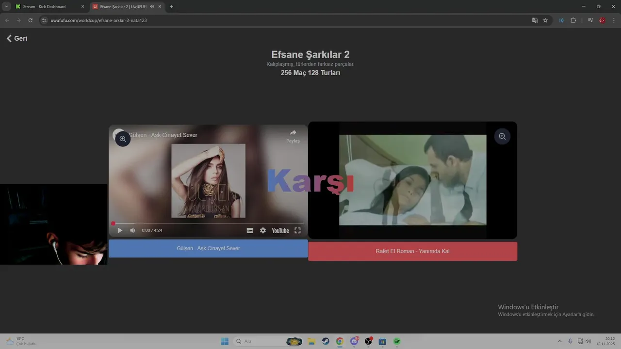Navigate forward in browser history
Image resolution: width=621 pixels, height=349 pixels.
(x=18, y=20)
